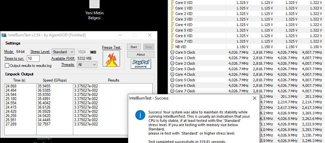The width and height of the screenshot is (325, 143).
Task: Click the Freeze Test label
Action: pyautogui.click(x=111, y=47)
